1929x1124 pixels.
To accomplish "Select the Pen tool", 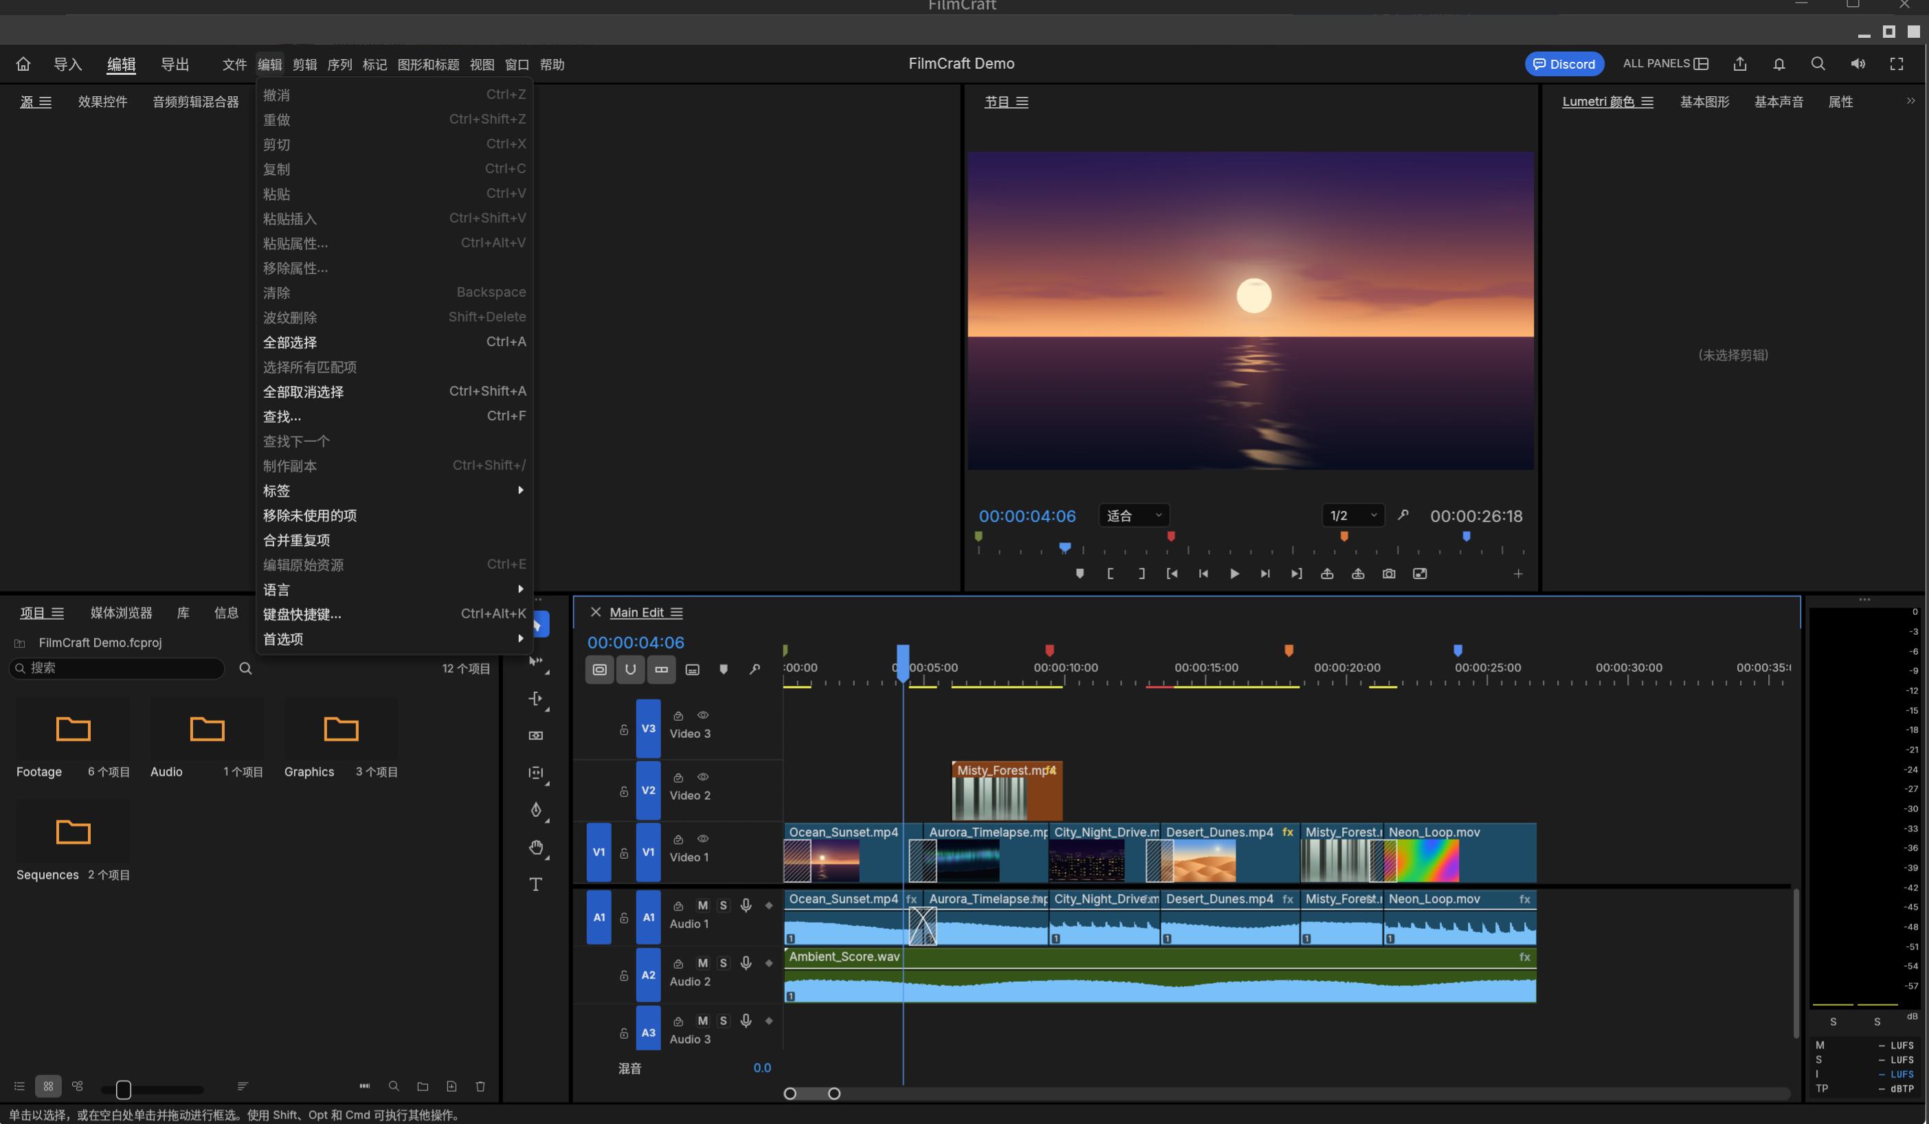I will [x=536, y=809].
